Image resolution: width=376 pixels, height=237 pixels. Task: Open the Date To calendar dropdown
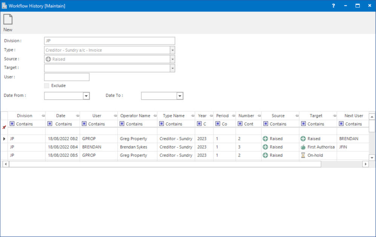click(180, 96)
